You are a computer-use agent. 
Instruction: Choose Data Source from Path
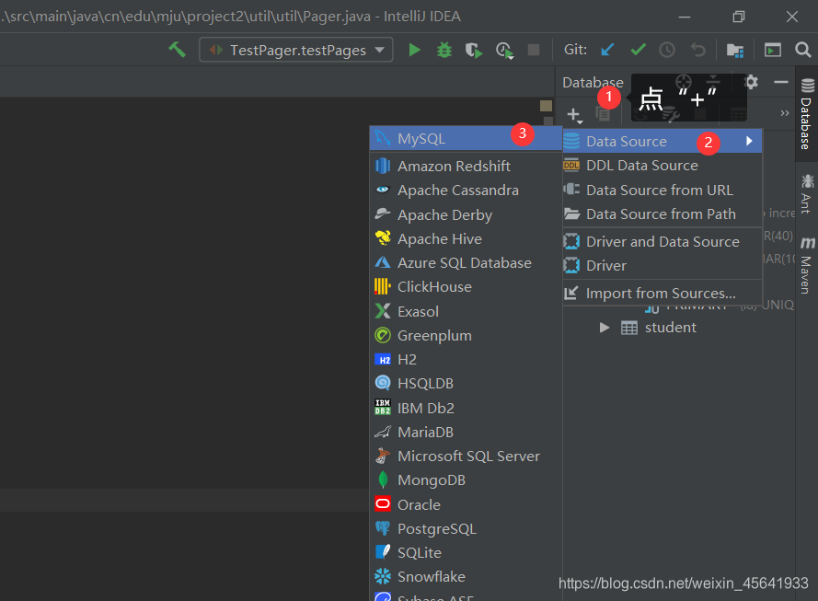pos(662,214)
